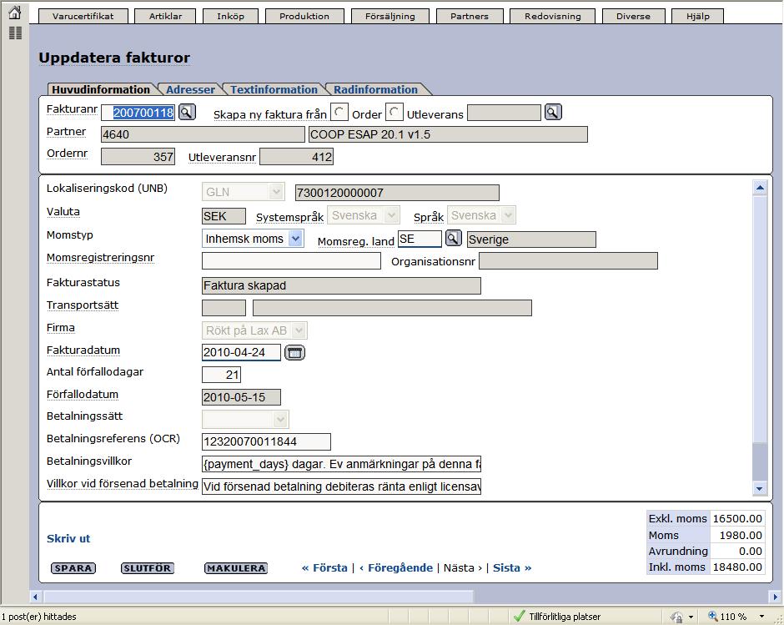784x625 pixels.
Task: Open the Artiklar menu
Action: click(165, 16)
